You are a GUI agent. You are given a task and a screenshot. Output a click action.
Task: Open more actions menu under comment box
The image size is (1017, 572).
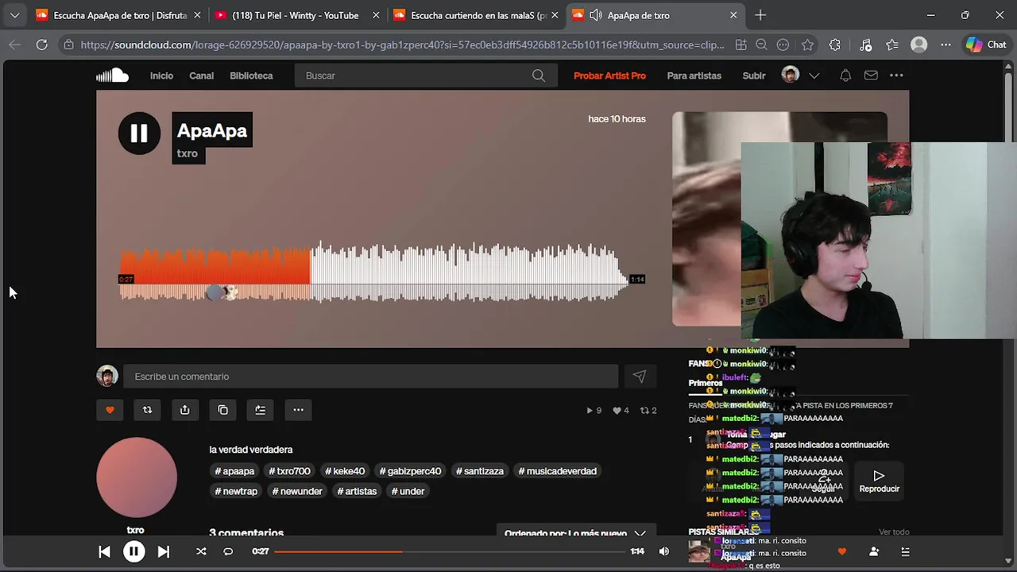[x=298, y=410]
